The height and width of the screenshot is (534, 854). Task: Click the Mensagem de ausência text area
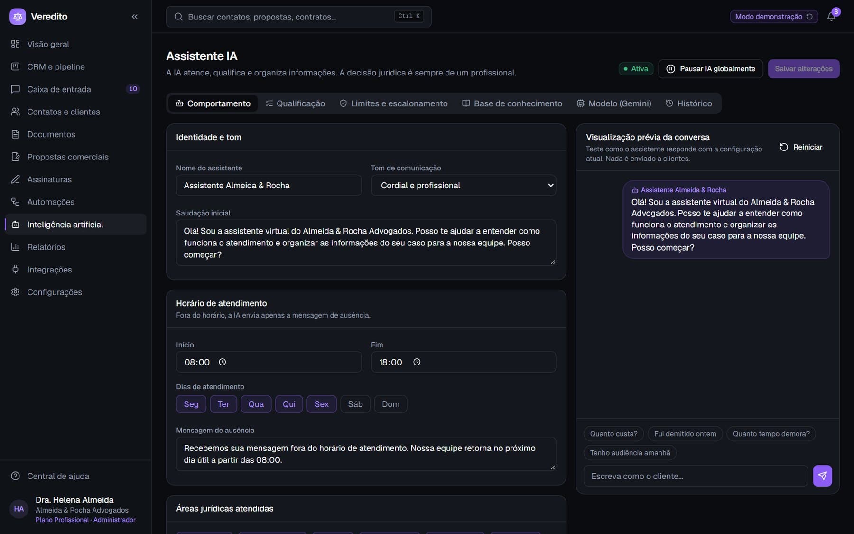[x=366, y=454]
